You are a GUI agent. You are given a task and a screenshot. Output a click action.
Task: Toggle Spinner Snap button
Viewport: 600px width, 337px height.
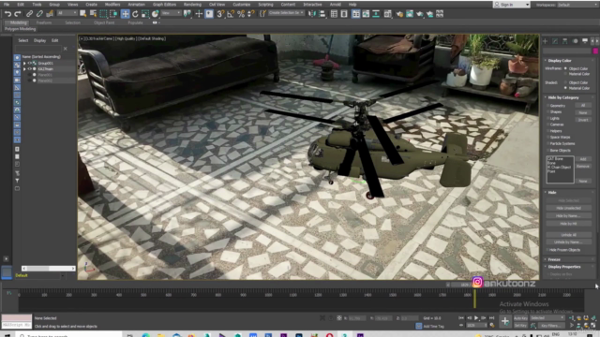click(251, 14)
